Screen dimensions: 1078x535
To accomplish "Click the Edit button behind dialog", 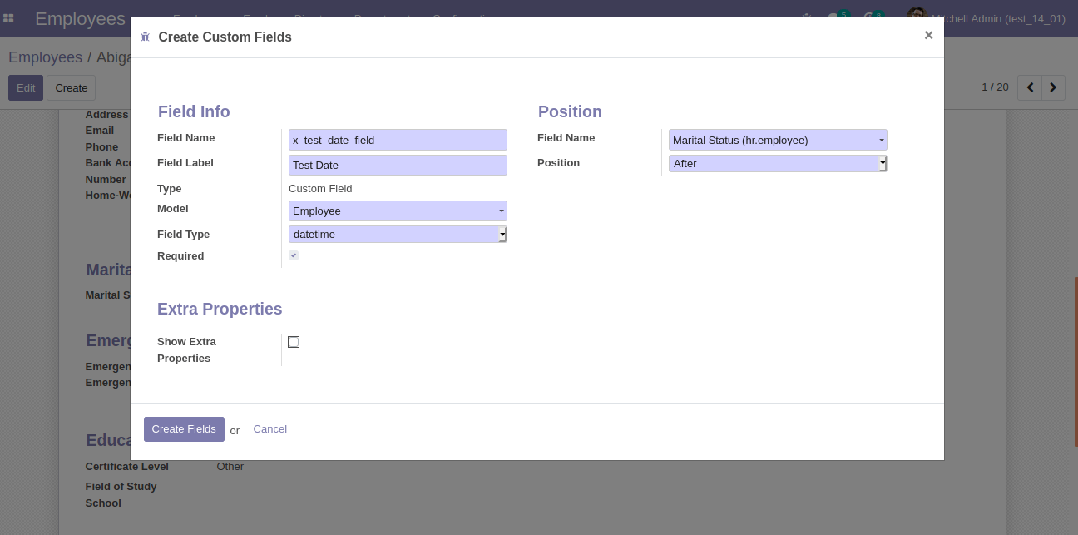I will [26, 88].
